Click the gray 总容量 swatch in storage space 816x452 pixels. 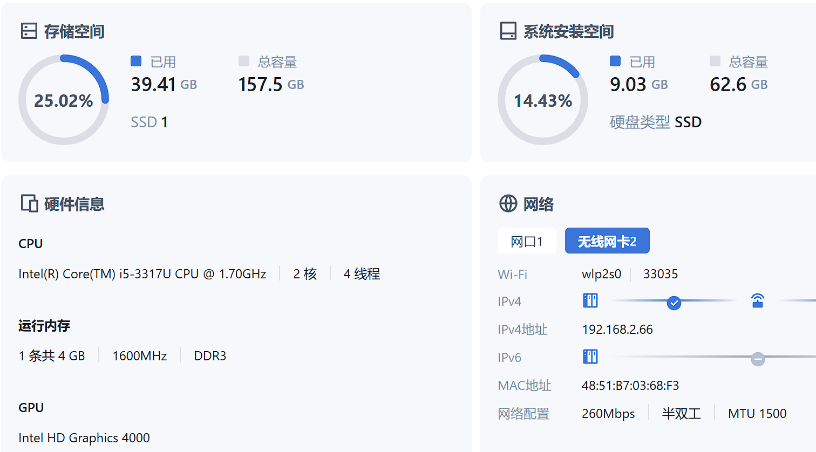click(x=244, y=61)
